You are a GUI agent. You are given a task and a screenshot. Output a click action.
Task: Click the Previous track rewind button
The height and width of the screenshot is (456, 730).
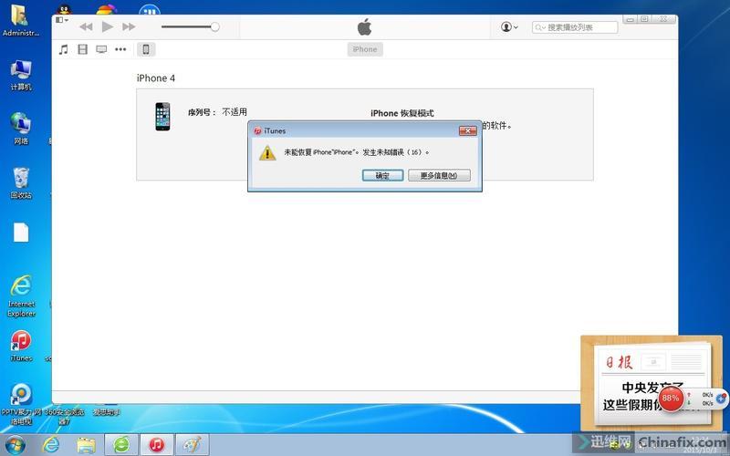click(86, 27)
